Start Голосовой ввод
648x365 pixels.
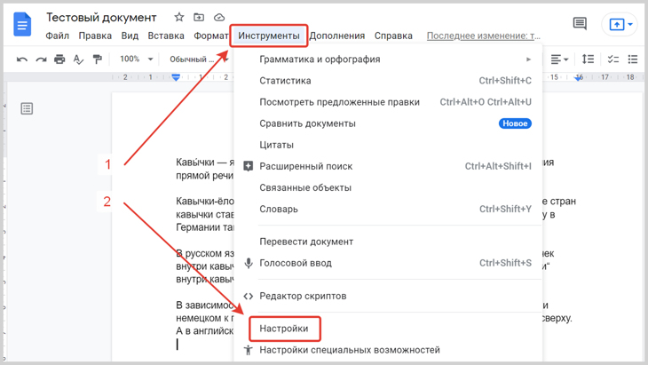[389, 263]
